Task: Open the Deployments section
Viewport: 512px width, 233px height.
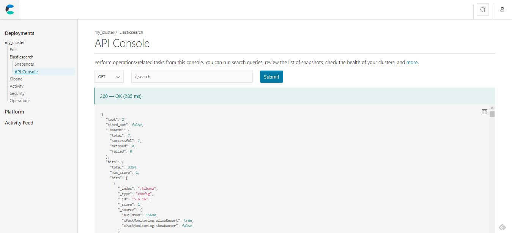Action: 19,33
